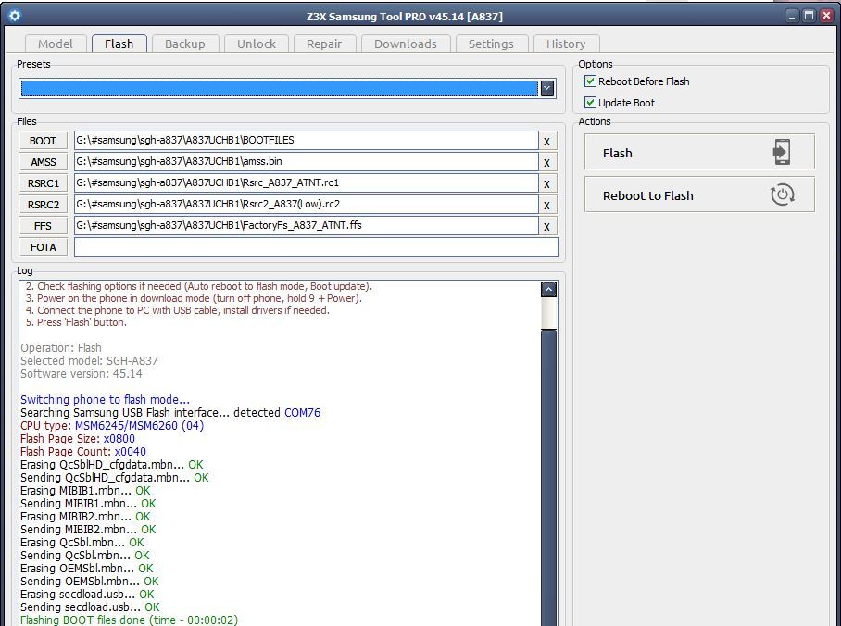Screen dimensions: 841x626
Task: Open the Presets combo box
Action: click(x=279, y=88)
